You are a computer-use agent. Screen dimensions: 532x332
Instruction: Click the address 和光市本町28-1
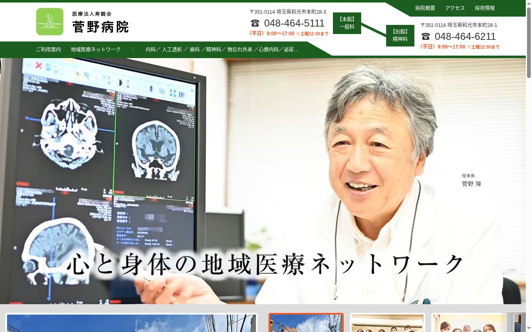459,25
